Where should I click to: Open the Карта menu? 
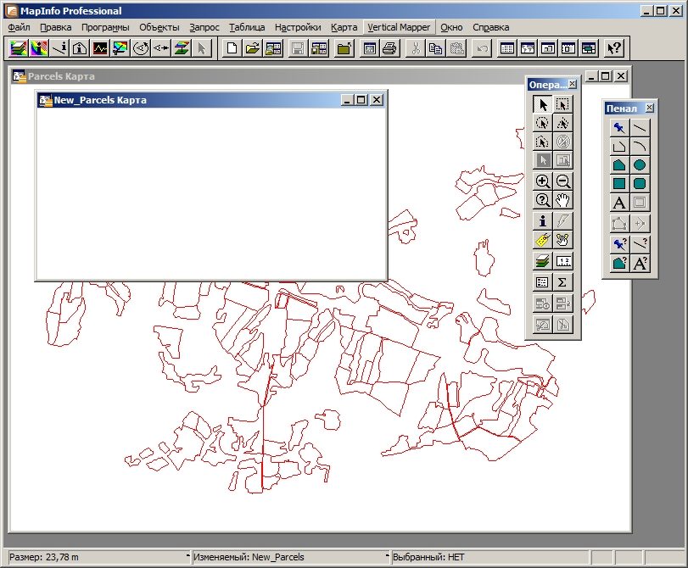click(x=344, y=27)
